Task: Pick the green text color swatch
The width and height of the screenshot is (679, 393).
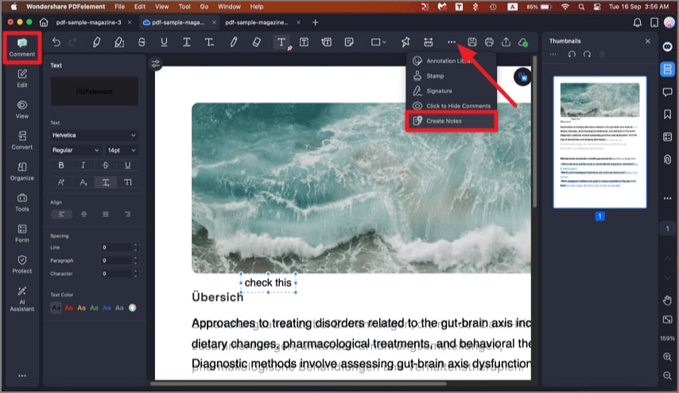Action: [94, 308]
